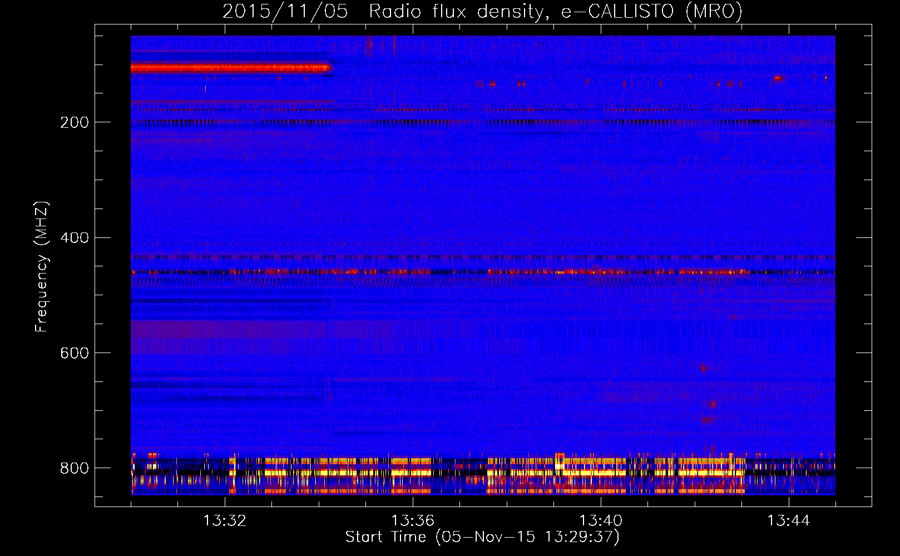Viewport: 900px width, 556px height.
Task: Click the 600 frequency tick label
Action: point(75,354)
